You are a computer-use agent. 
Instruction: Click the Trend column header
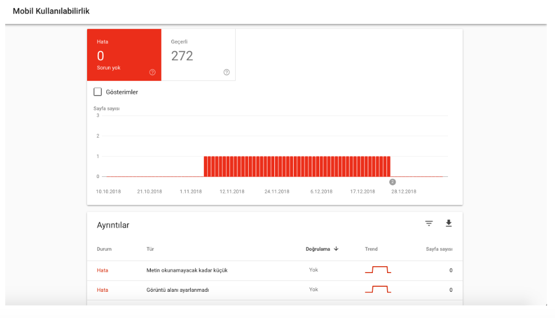371,249
